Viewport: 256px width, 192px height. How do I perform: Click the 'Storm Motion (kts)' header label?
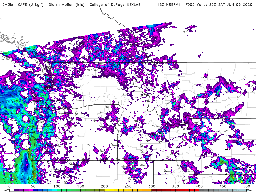pyautogui.click(x=67, y=4)
